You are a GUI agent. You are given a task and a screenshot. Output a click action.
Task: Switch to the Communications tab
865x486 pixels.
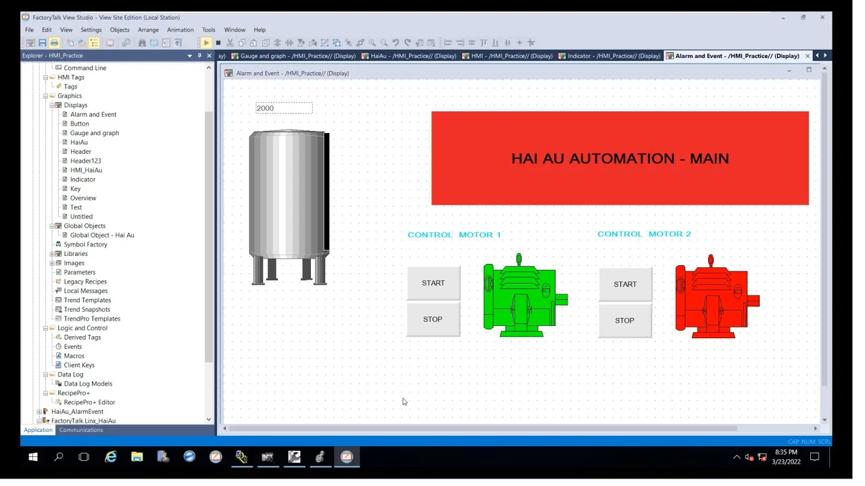click(81, 430)
